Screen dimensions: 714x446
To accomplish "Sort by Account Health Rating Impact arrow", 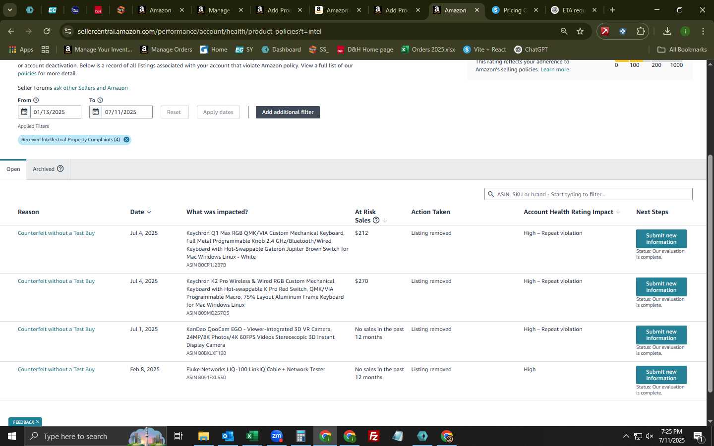I will click(x=618, y=212).
